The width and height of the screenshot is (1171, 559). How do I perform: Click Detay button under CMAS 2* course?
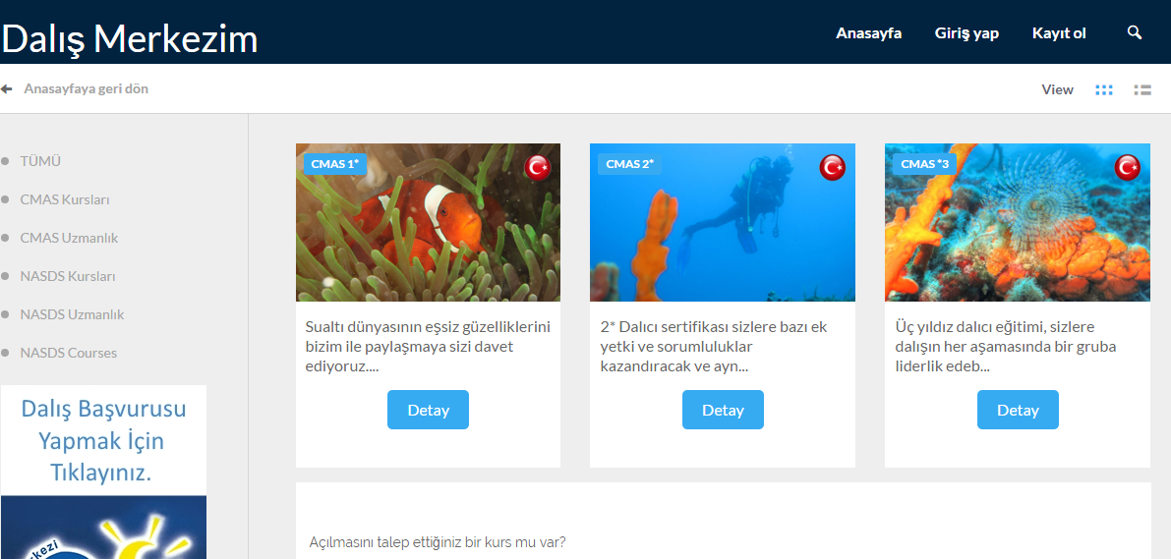723,410
